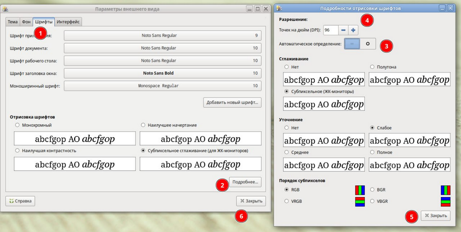Toggle the automatic DPI detection switch
This screenshot has height=232, width=461.
[360, 43]
